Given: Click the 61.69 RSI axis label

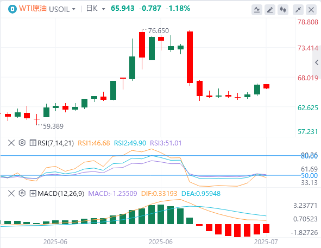Looking at the screenshot, I should pos(310,169).
